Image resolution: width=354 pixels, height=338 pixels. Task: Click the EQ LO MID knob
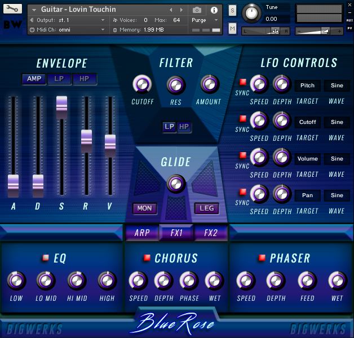click(x=46, y=281)
